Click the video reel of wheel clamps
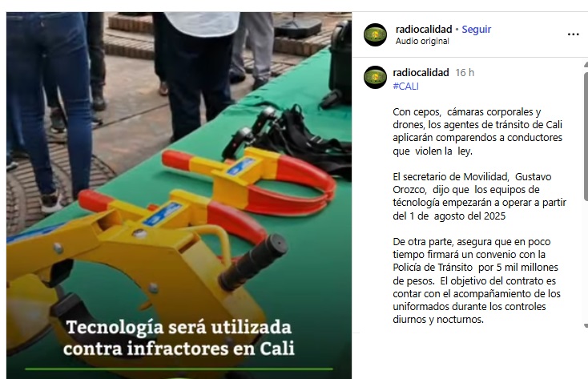The width and height of the screenshot is (588, 379). point(179,196)
